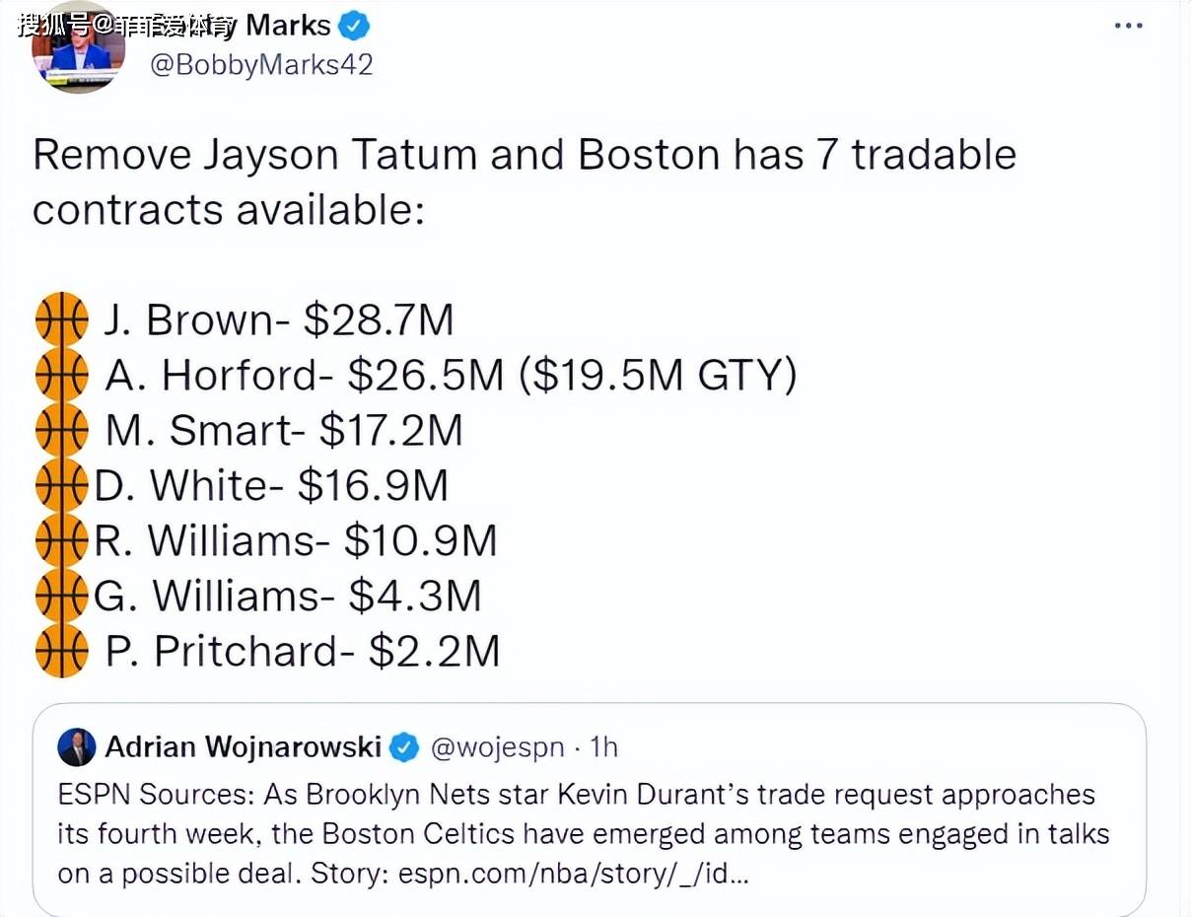This screenshot has width=1191, height=917.
Task: Open Adrian Wojnarowski's name in quoted tweet
Action: [244, 747]
